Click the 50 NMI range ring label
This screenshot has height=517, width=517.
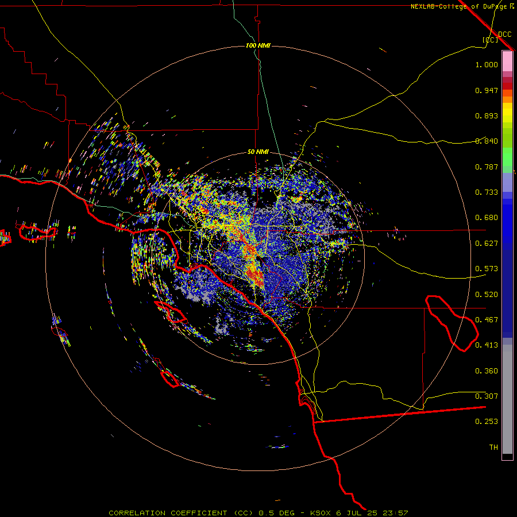(x=258, y=152)
